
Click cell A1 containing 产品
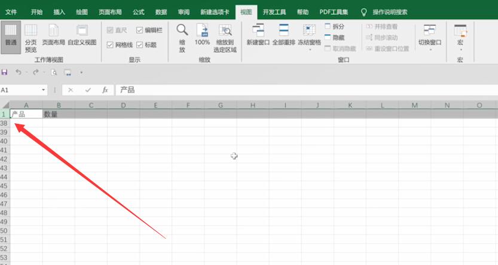(26, 114)
